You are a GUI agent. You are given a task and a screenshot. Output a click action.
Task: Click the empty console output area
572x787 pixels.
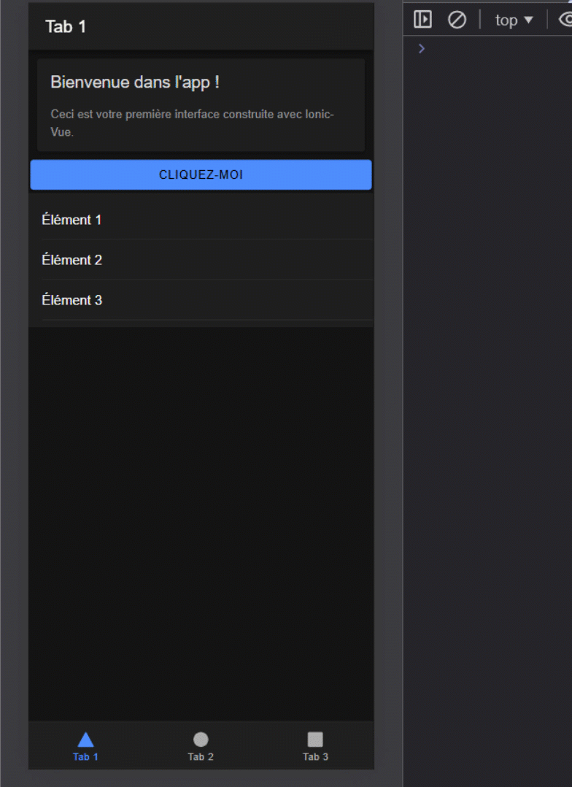coord(487,365)
